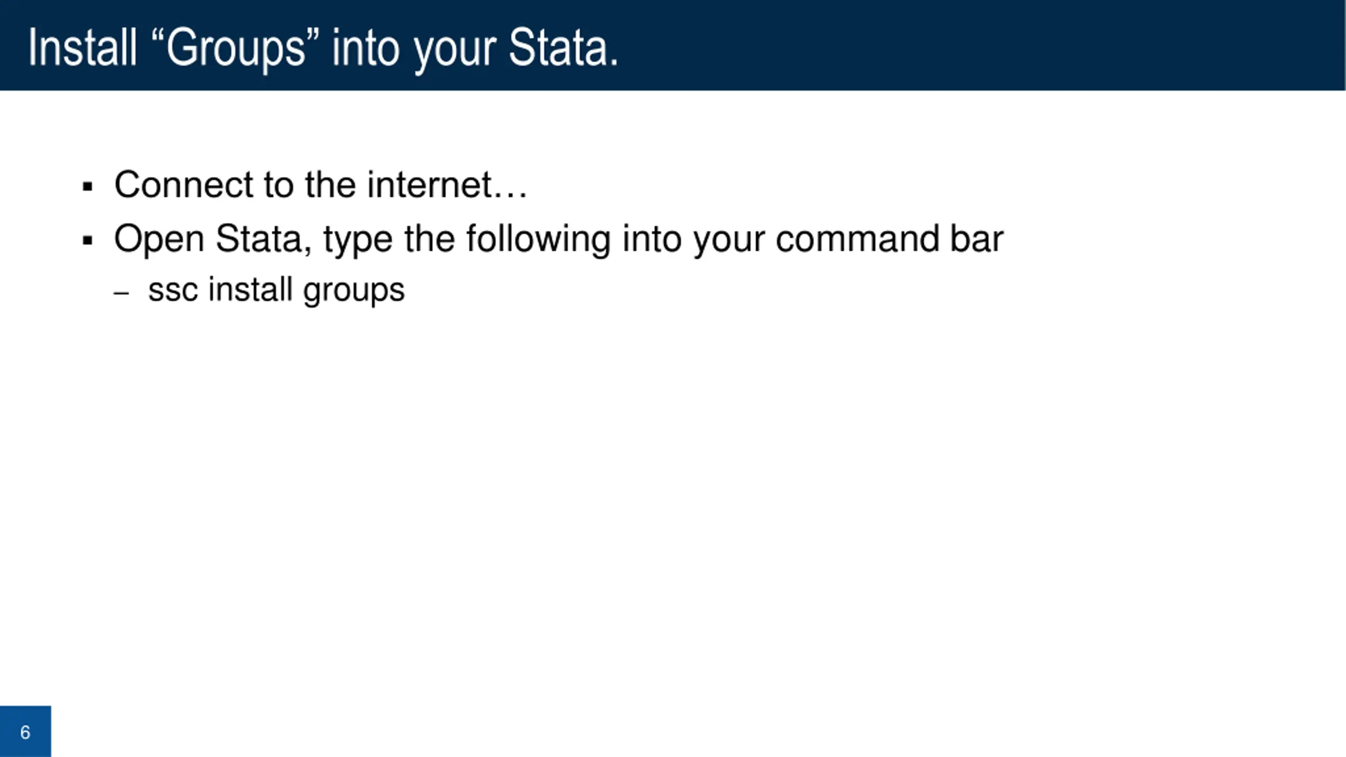Click the slide number 6 box
Screen dimensions: 1346x757
(25, 731)
